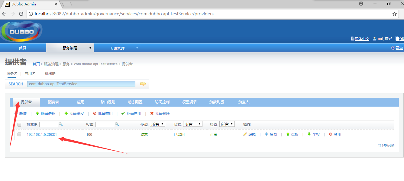Open the Chrome profile icon
Image resolution: width=404 pixels, height=181 pixels.
(361, 4)
